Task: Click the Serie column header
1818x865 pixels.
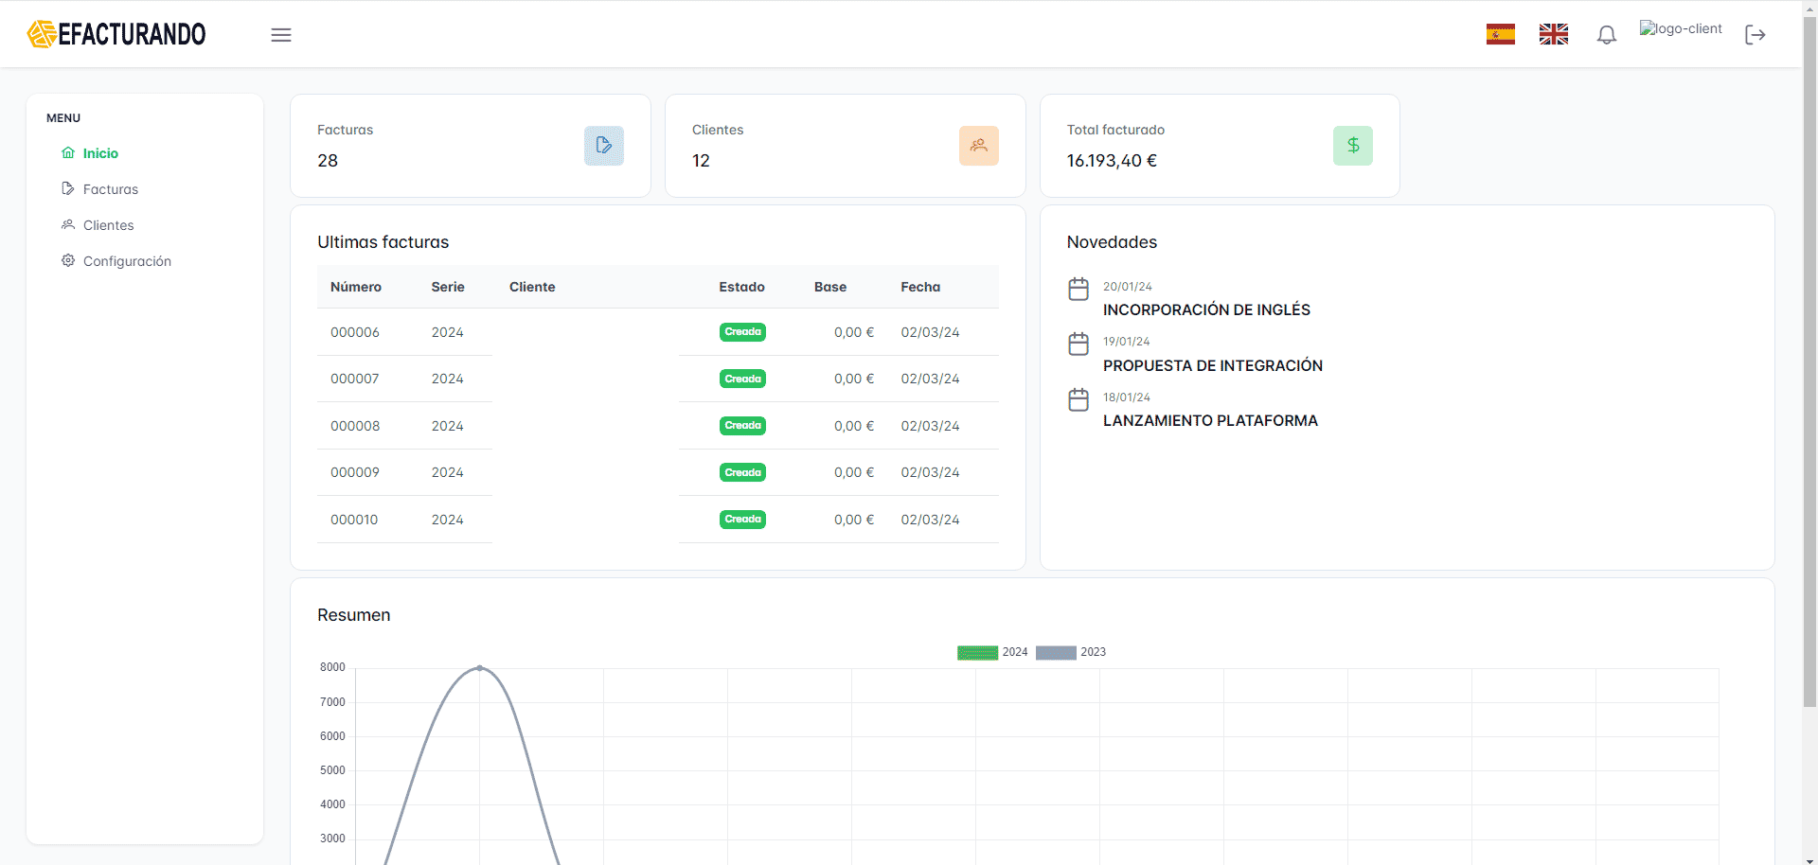Action: pyautogui.click(x=448, y=287)
